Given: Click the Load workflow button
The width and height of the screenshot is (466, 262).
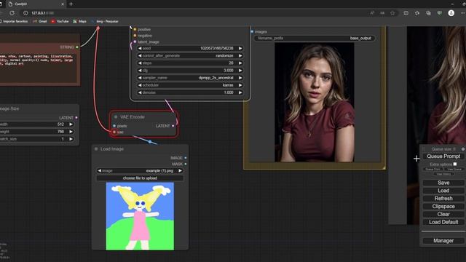Looking at the screenshot, I should tap(443, 191).
